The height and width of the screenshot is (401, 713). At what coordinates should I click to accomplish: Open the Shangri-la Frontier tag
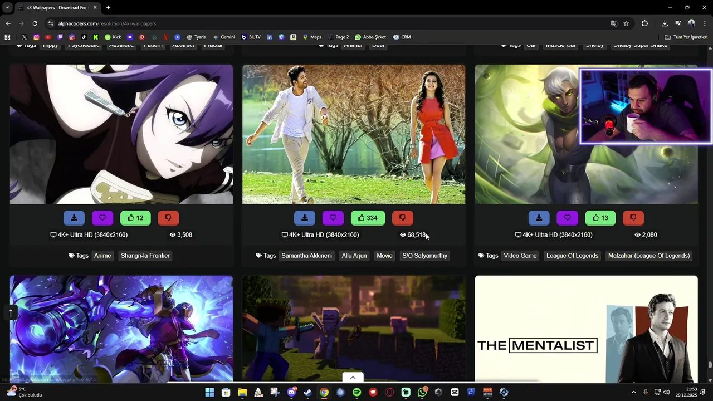[x=145, y=256]
